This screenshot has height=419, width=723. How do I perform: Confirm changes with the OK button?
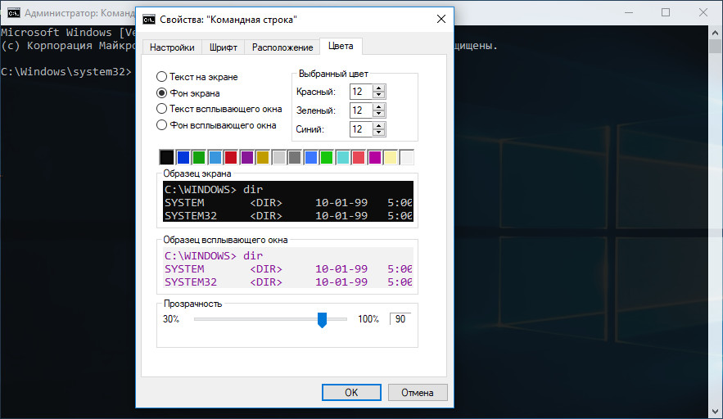351,392
